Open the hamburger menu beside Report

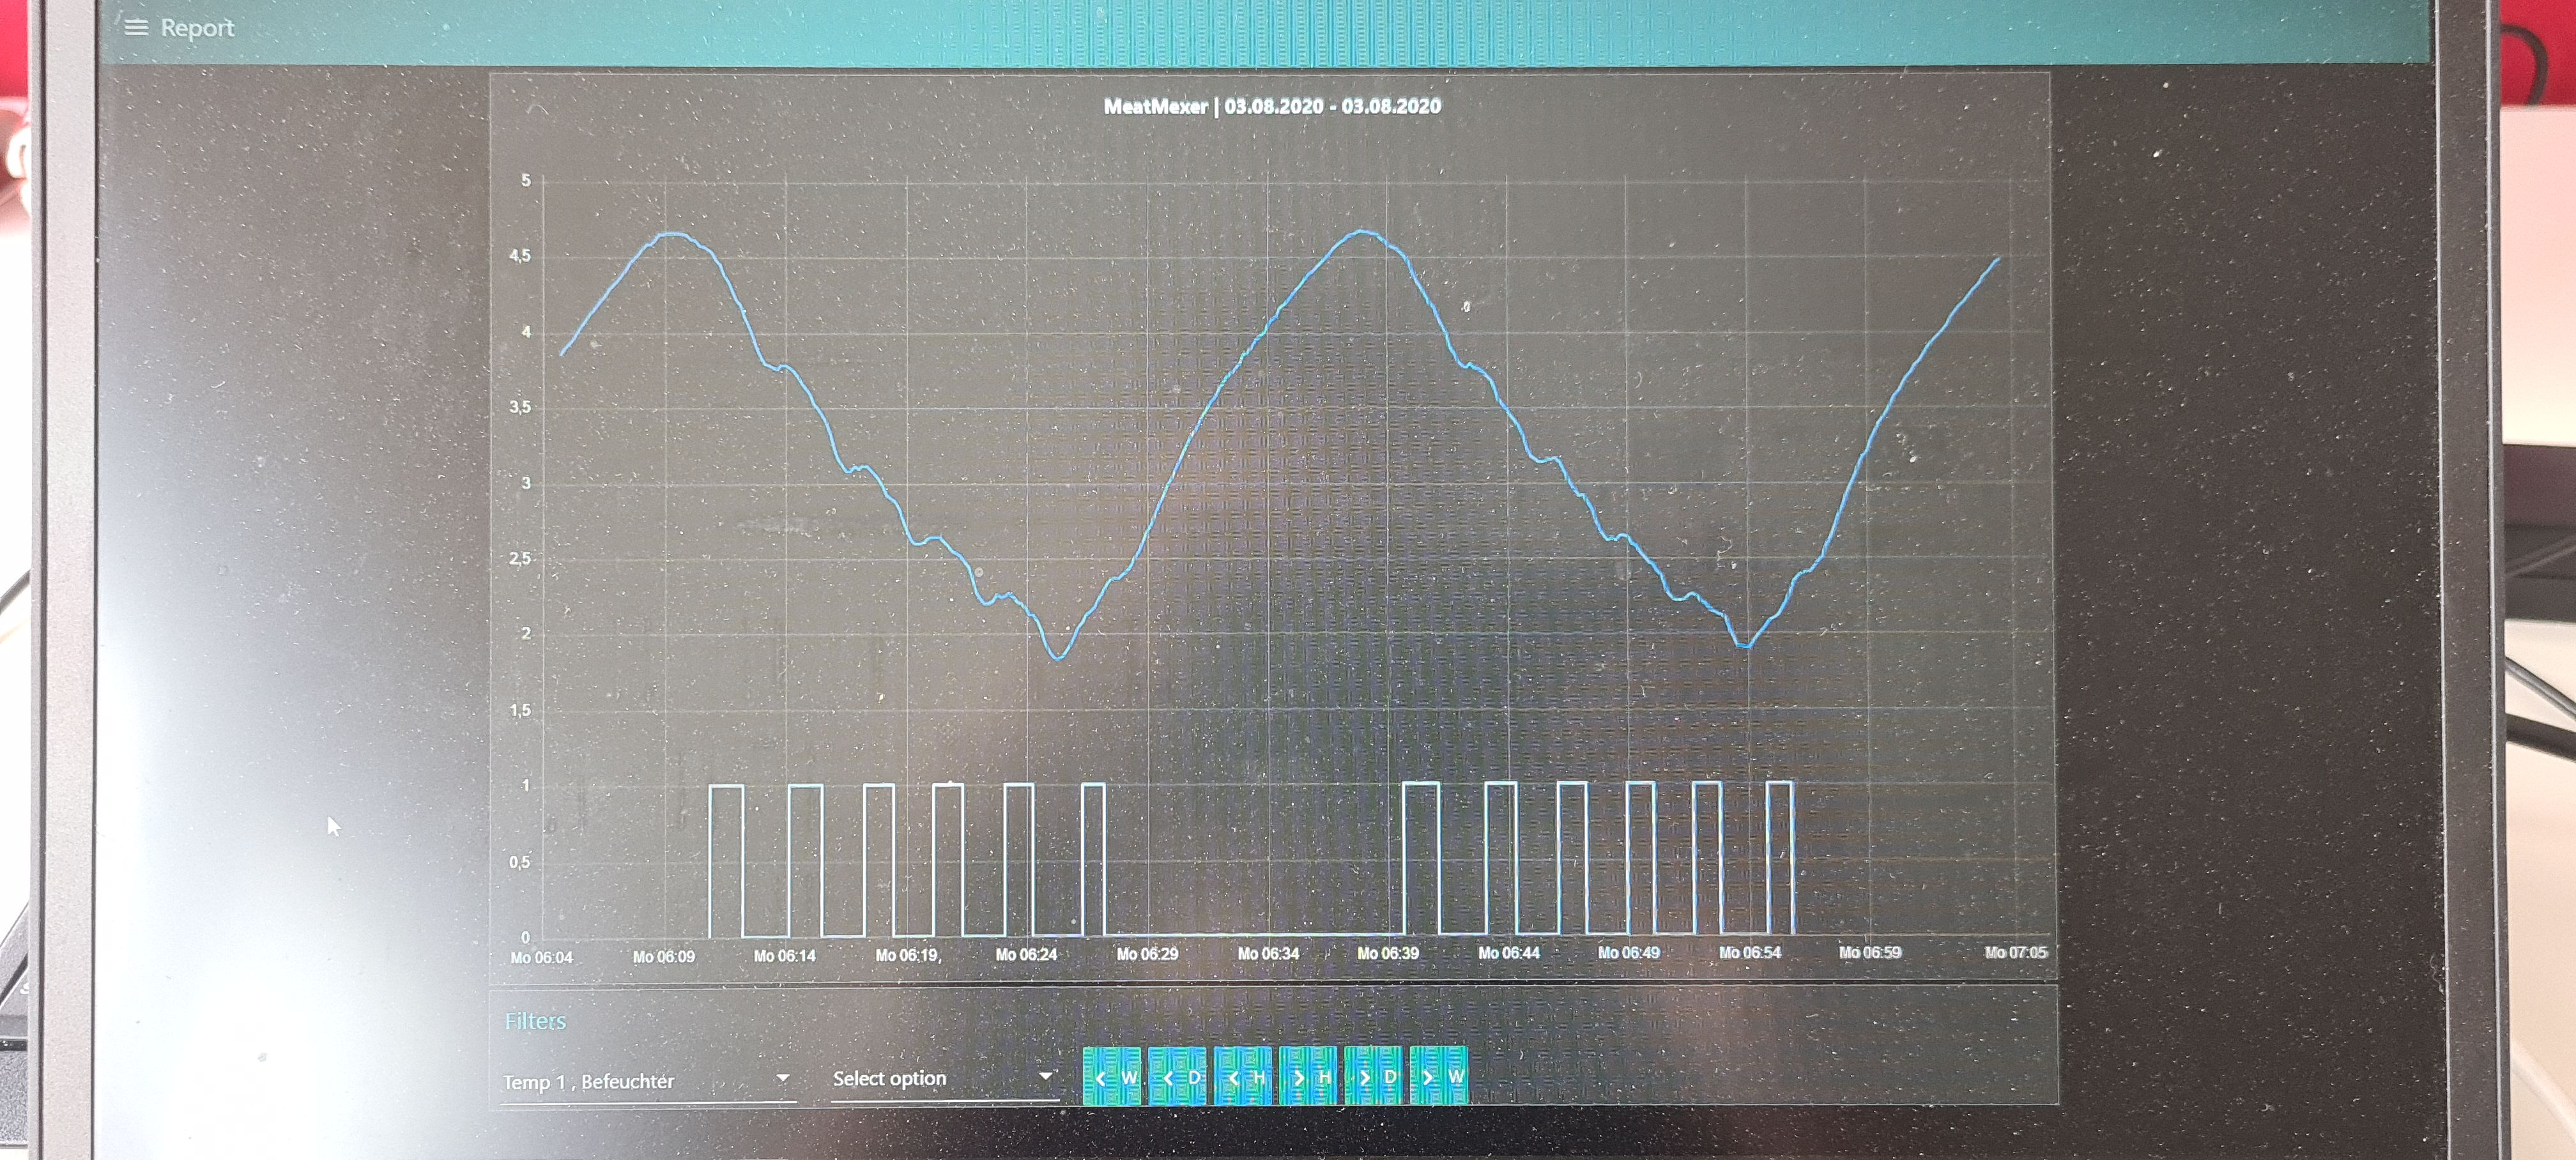pos(136,28)
